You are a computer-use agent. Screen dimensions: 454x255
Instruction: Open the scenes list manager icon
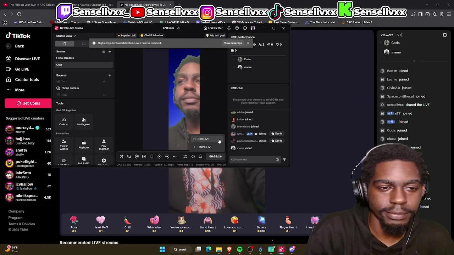103,52
